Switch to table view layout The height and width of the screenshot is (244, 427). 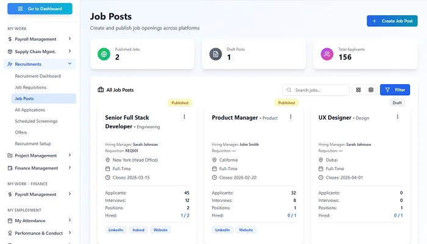[371, 90]
